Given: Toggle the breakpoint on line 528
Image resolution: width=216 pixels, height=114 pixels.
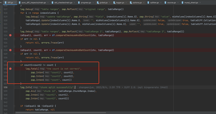Looking at the screenshot, I should click(x=10, y=50).
